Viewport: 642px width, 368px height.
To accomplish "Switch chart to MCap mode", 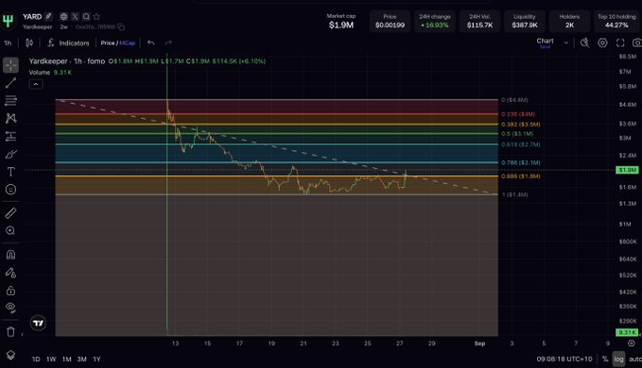I will tap(128, 42).
